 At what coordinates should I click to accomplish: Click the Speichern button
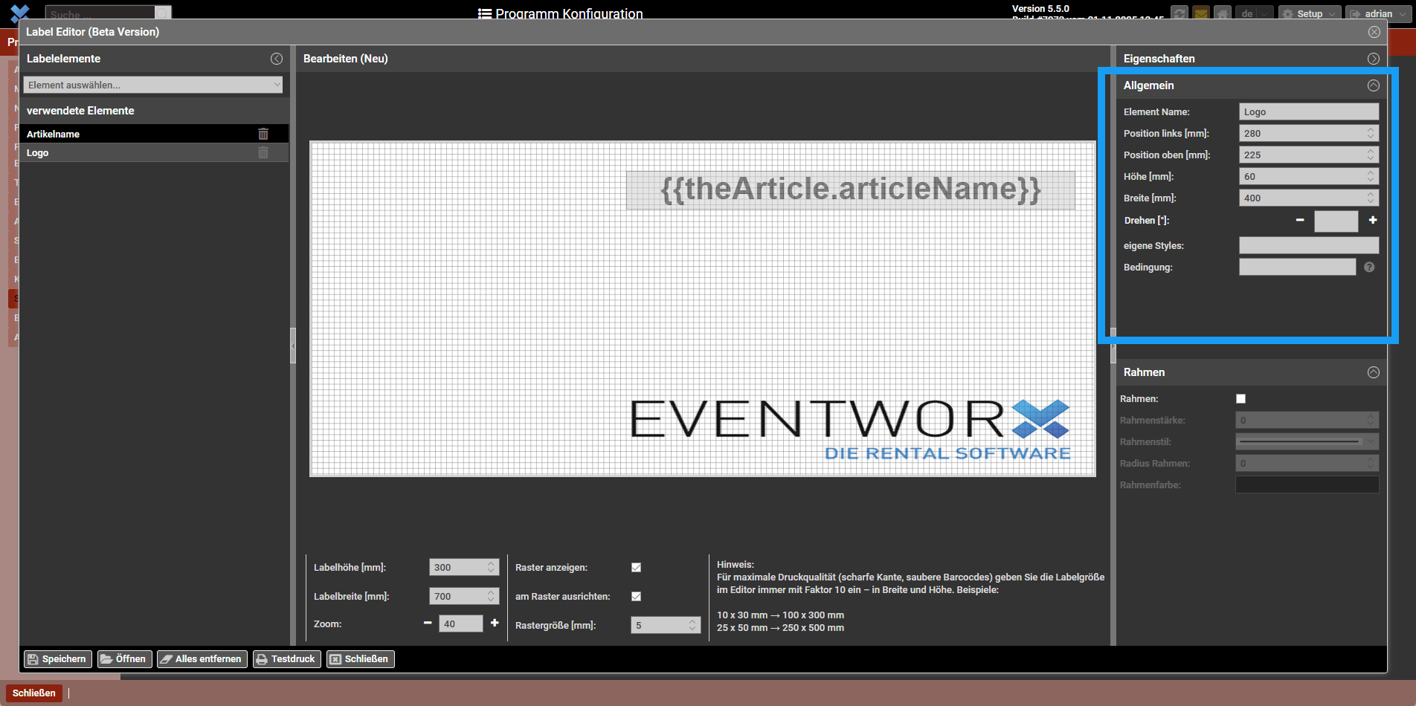click(57, 659)
